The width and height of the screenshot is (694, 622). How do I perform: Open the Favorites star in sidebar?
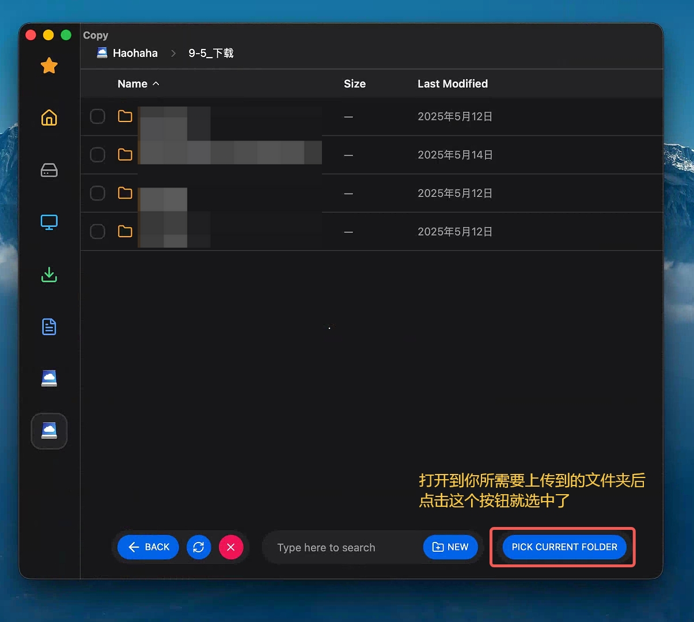click(49, 66)
